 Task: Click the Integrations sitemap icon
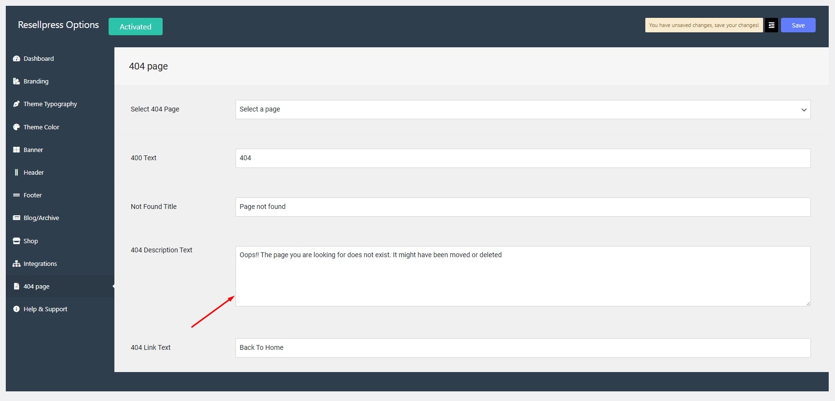(x=16, y=264)
